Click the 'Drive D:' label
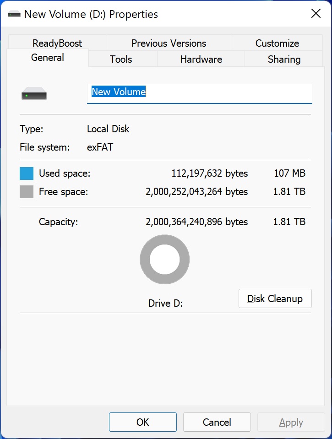Screen dimensions: 332x439 [x=166, y=303]
